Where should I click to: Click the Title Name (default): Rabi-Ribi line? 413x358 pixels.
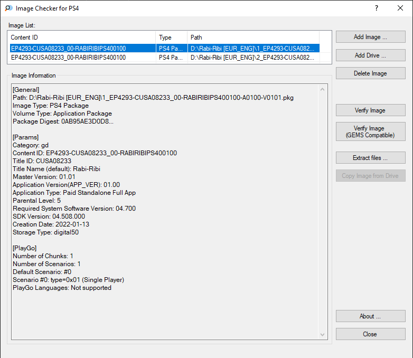pos(57,169)
